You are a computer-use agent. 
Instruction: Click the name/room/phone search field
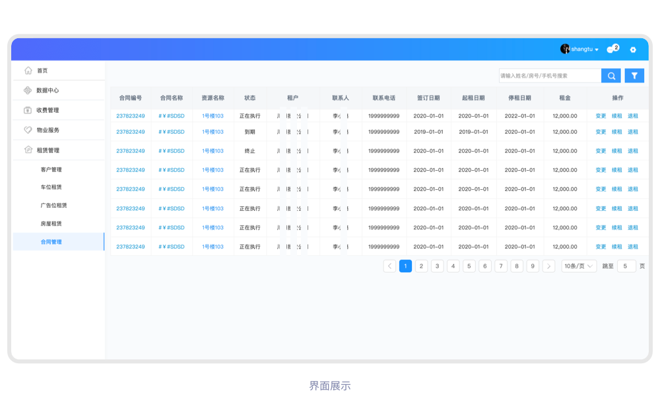549,76
